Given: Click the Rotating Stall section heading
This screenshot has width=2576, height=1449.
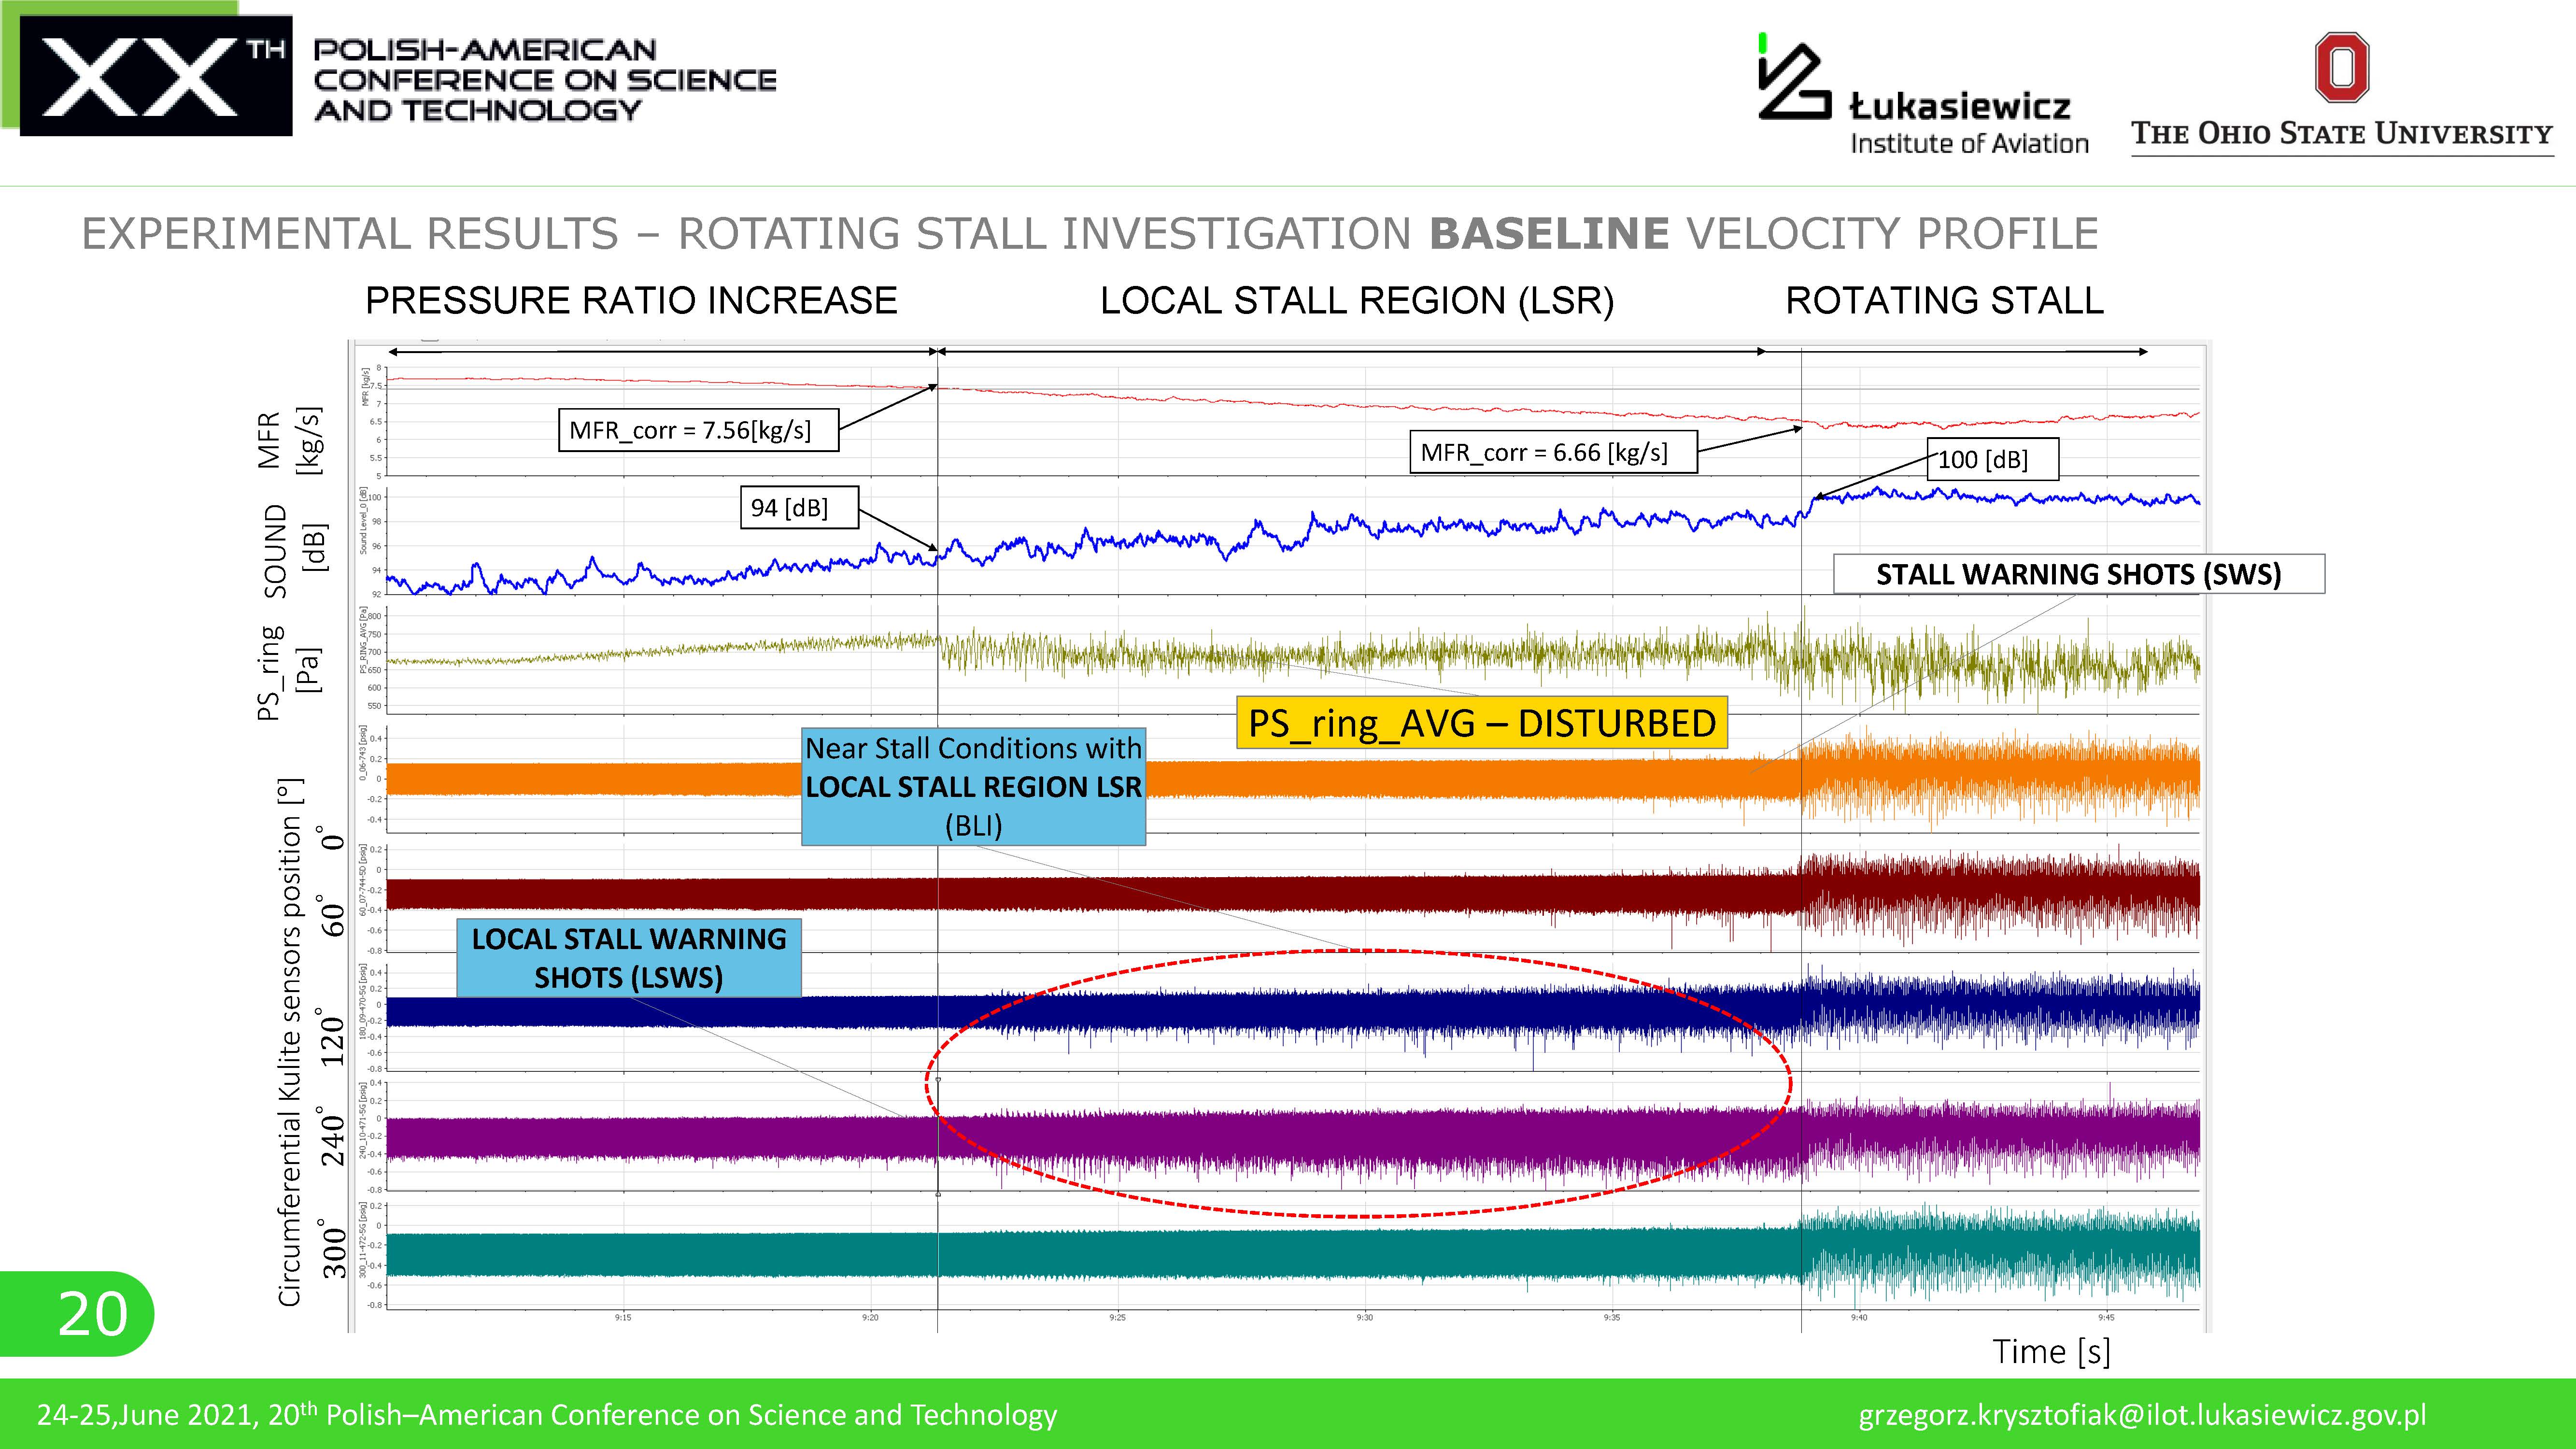Looking at the screenshot, I should (1944, 300).
